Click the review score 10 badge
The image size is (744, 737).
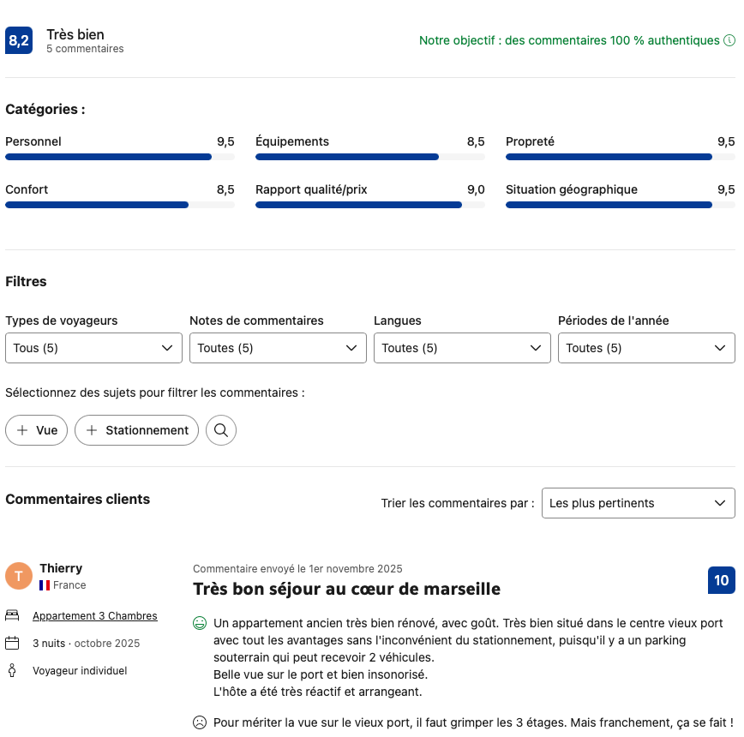click(722, 580)
